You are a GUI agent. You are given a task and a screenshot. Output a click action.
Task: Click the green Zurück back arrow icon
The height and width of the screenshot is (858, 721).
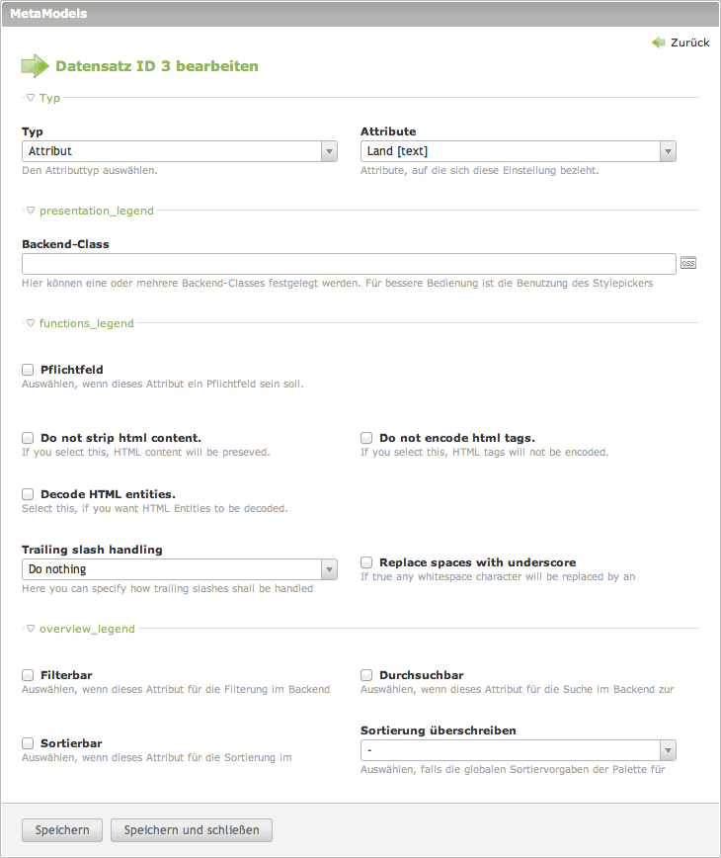(x=659, y=43)
